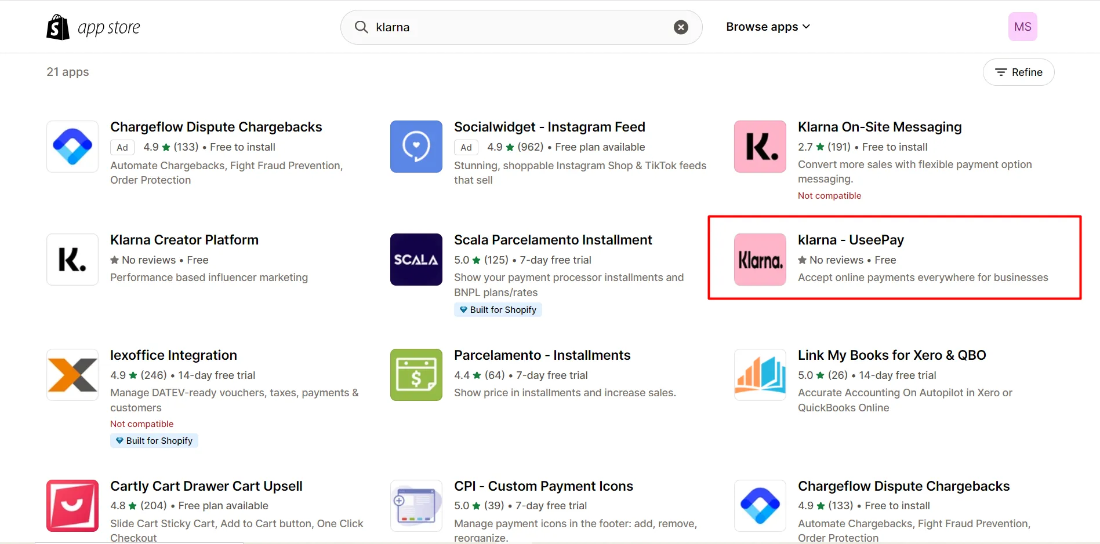The width and height of the screenshot is (1100, 544).
Task: Open the Klarna On-Site Messaging app icon
Action: click(x=760, y=147)
